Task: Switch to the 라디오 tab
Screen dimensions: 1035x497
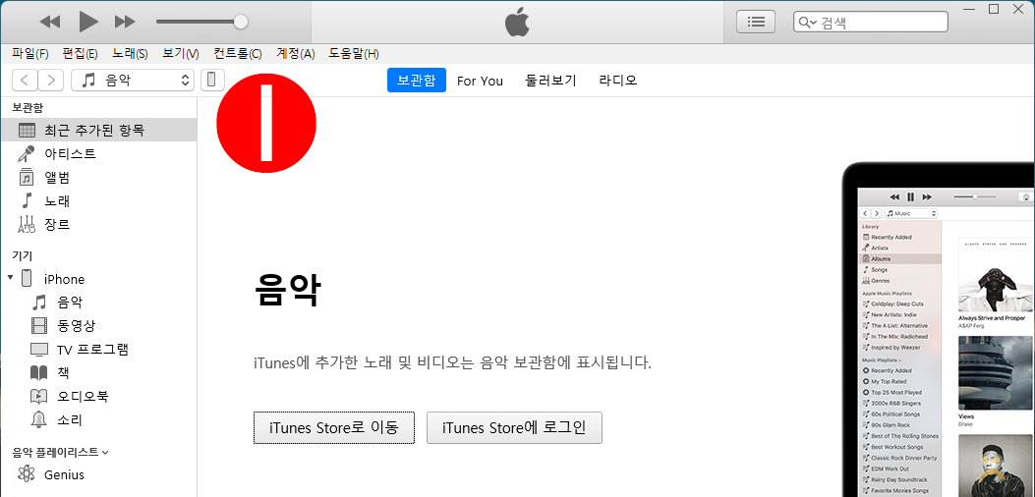Action: coord(618,81)
